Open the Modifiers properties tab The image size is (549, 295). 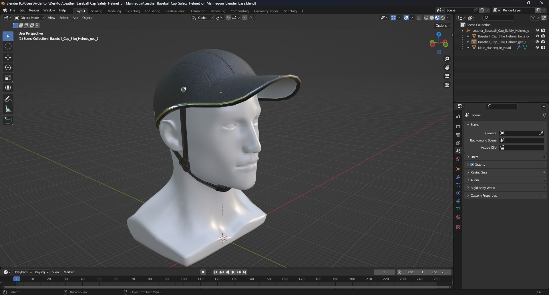(x=458, y=177)
